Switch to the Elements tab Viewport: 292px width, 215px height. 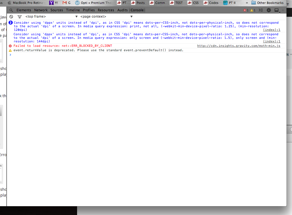coord(24,10)
